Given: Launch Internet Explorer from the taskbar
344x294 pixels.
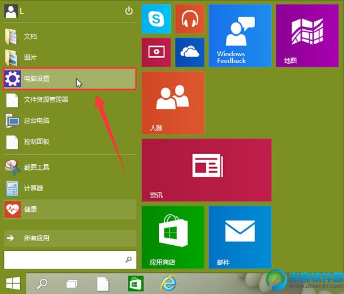Looking at the screenshot, I should [169, 283].
